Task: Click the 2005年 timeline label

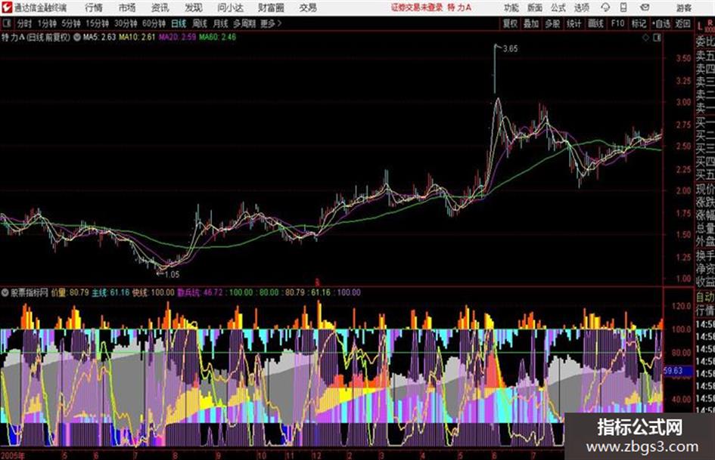Action: pos(13,455)
